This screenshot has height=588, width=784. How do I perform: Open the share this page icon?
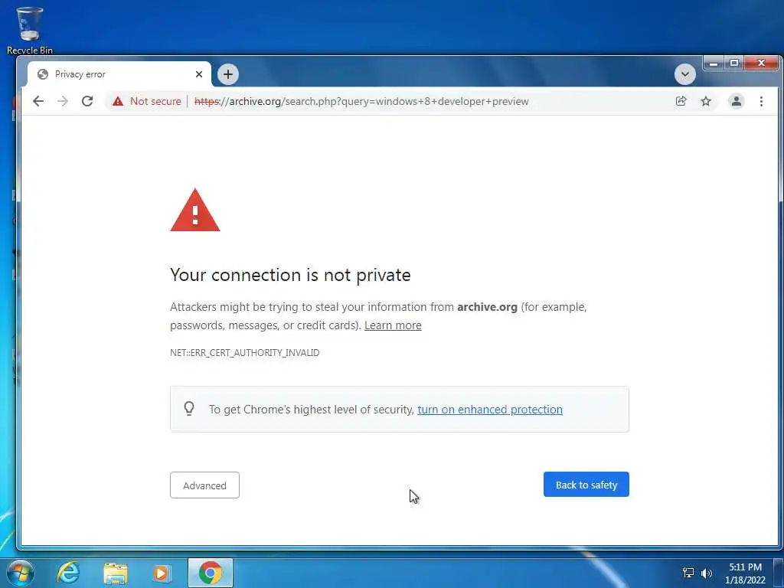click(x=681, y=102)
